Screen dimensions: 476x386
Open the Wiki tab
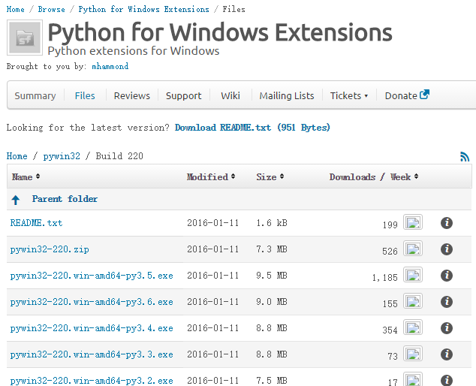230,95
